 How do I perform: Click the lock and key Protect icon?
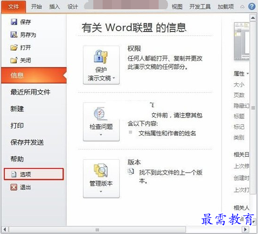100,57
